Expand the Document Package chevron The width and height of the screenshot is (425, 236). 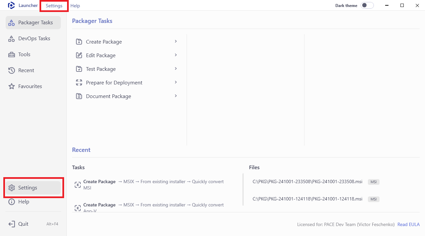pos(176,96)
